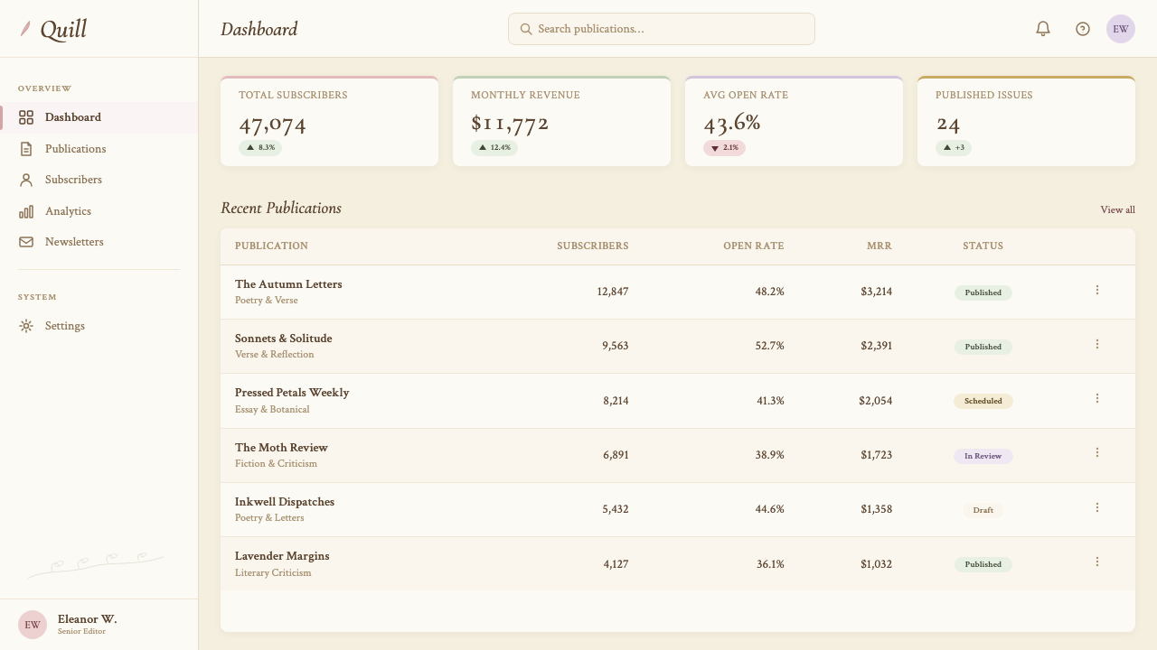This screenshot has height=650, width=1157.
Task: Open Sonnets & Solitude publication title
Action: click(x=283, y=339)
